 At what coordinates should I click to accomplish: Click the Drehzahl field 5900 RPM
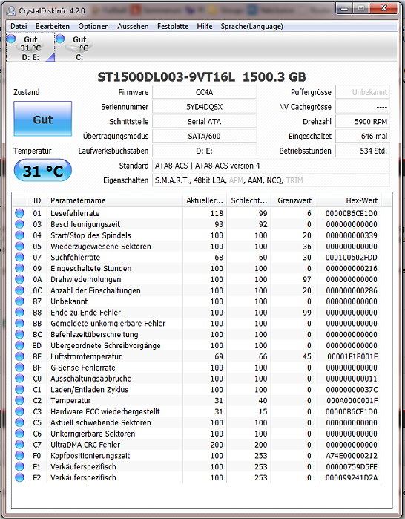(x=363, y=121)
